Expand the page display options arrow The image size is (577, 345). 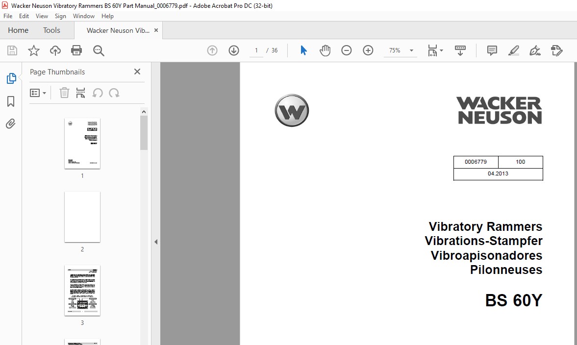pos(442,50)
